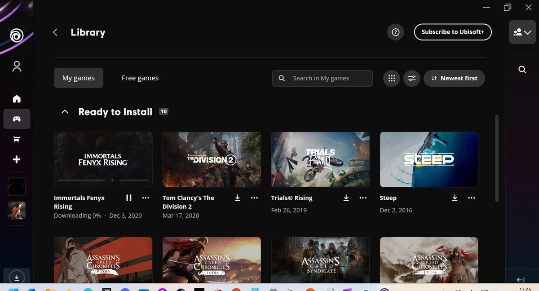
Task: Switch to the Free games tab
Action: [140, 78]
